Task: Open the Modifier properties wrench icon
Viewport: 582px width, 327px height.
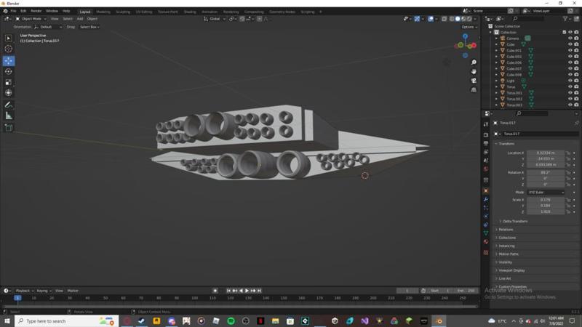Action: [x=486, y=199]
